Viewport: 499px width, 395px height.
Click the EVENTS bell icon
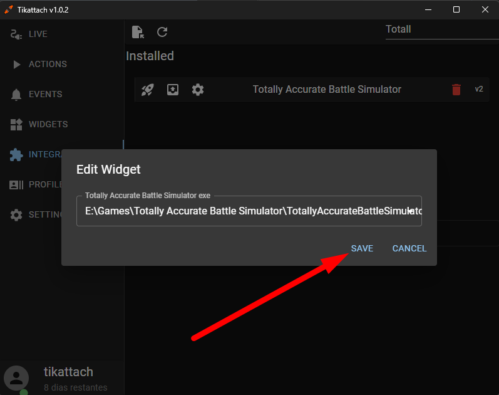16,95
